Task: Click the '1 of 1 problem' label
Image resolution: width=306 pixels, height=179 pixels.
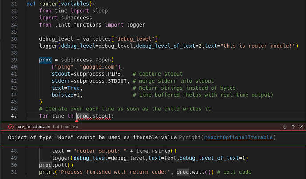Action: (x=65, y=127)
